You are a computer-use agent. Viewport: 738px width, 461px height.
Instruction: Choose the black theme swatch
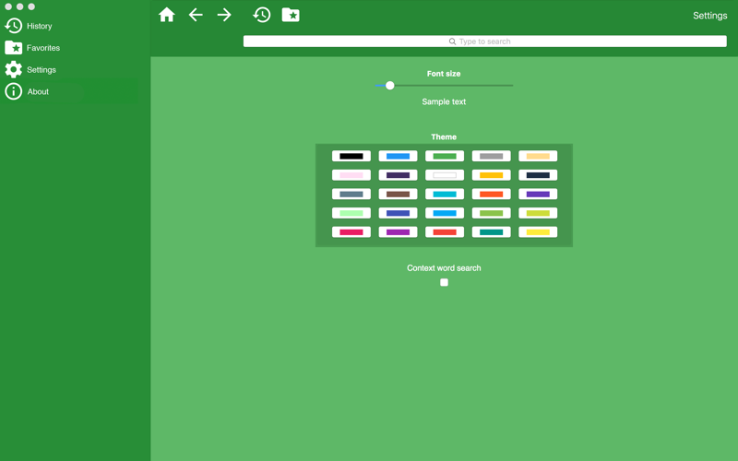coord(351,156)
